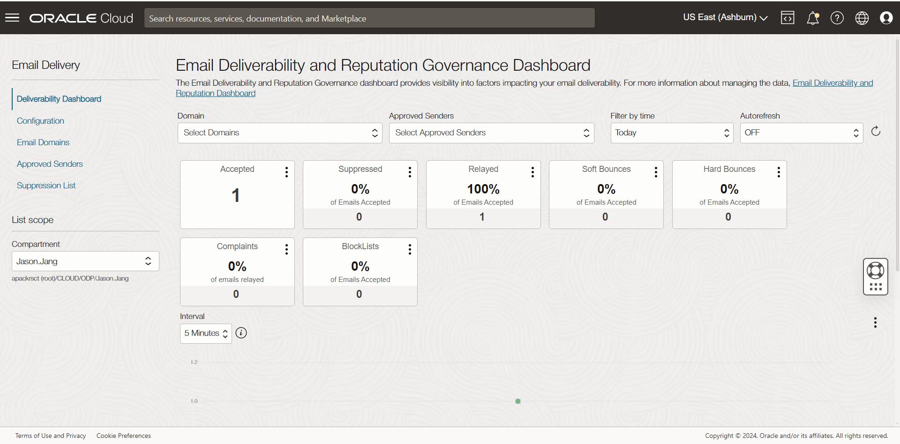This screenshot has width=900, height=444.
Task: Open the support lifebuoy help widget
Action: pyautogui.click(x=875, y=276)
